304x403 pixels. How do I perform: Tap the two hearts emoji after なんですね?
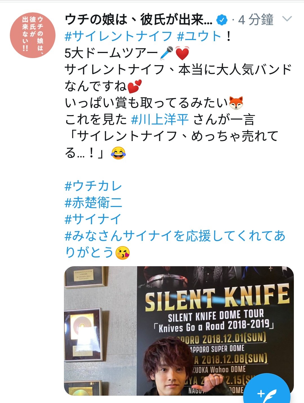[x=135, y=86]
